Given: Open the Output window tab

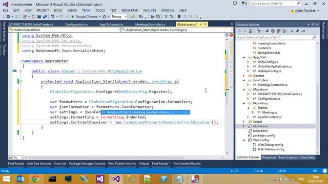Looking at the screenshot, I should click(x=144, y=164).
